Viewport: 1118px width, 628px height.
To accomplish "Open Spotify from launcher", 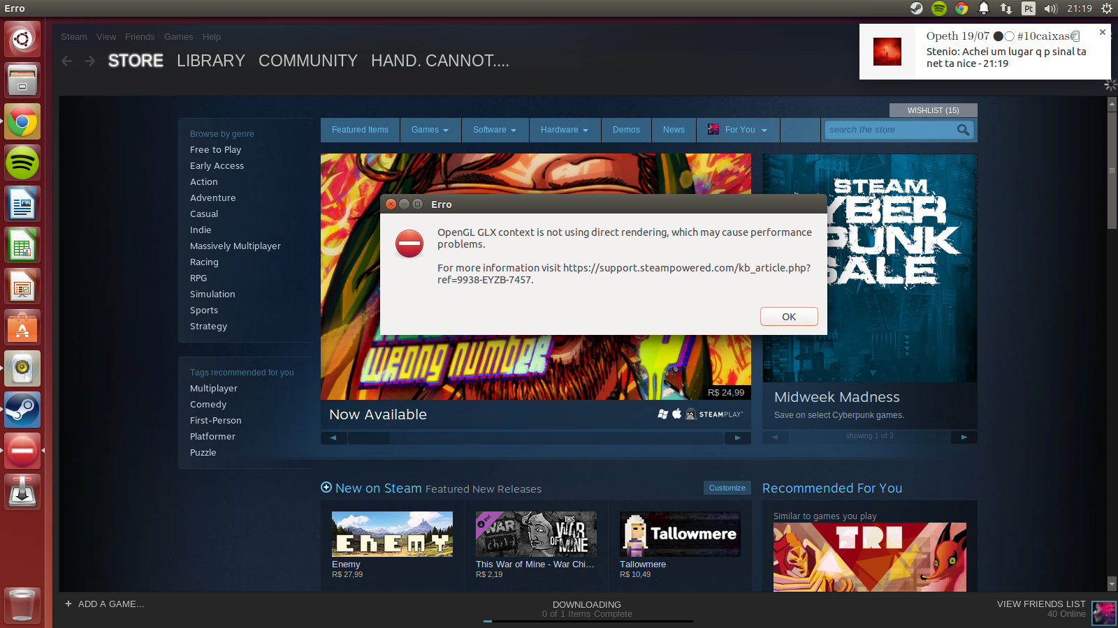I will click(x=22, y=163).
